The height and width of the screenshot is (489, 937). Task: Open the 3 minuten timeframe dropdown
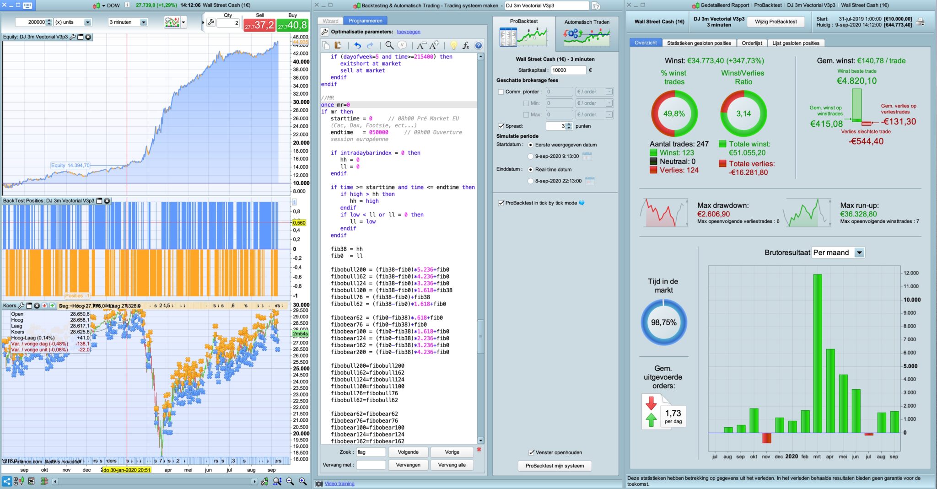pyautogui.click(x=143, y=22)
